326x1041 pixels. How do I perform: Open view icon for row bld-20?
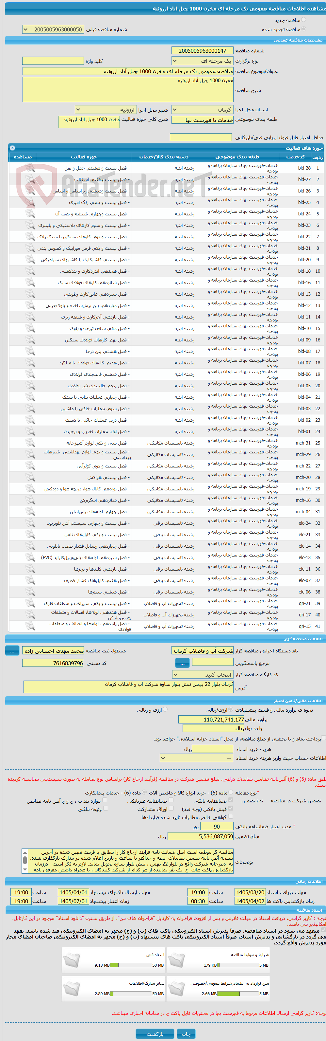coord(30,260)
